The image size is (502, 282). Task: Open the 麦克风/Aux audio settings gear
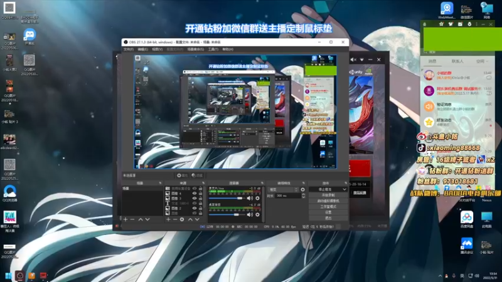[257, 198]
